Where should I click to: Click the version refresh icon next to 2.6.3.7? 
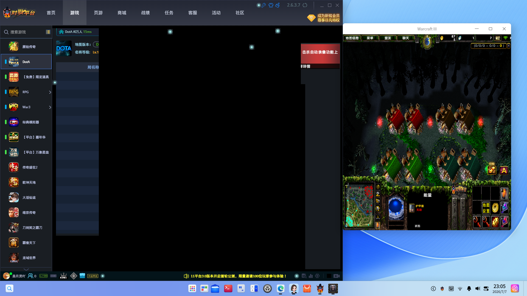(x=305, y=5)
